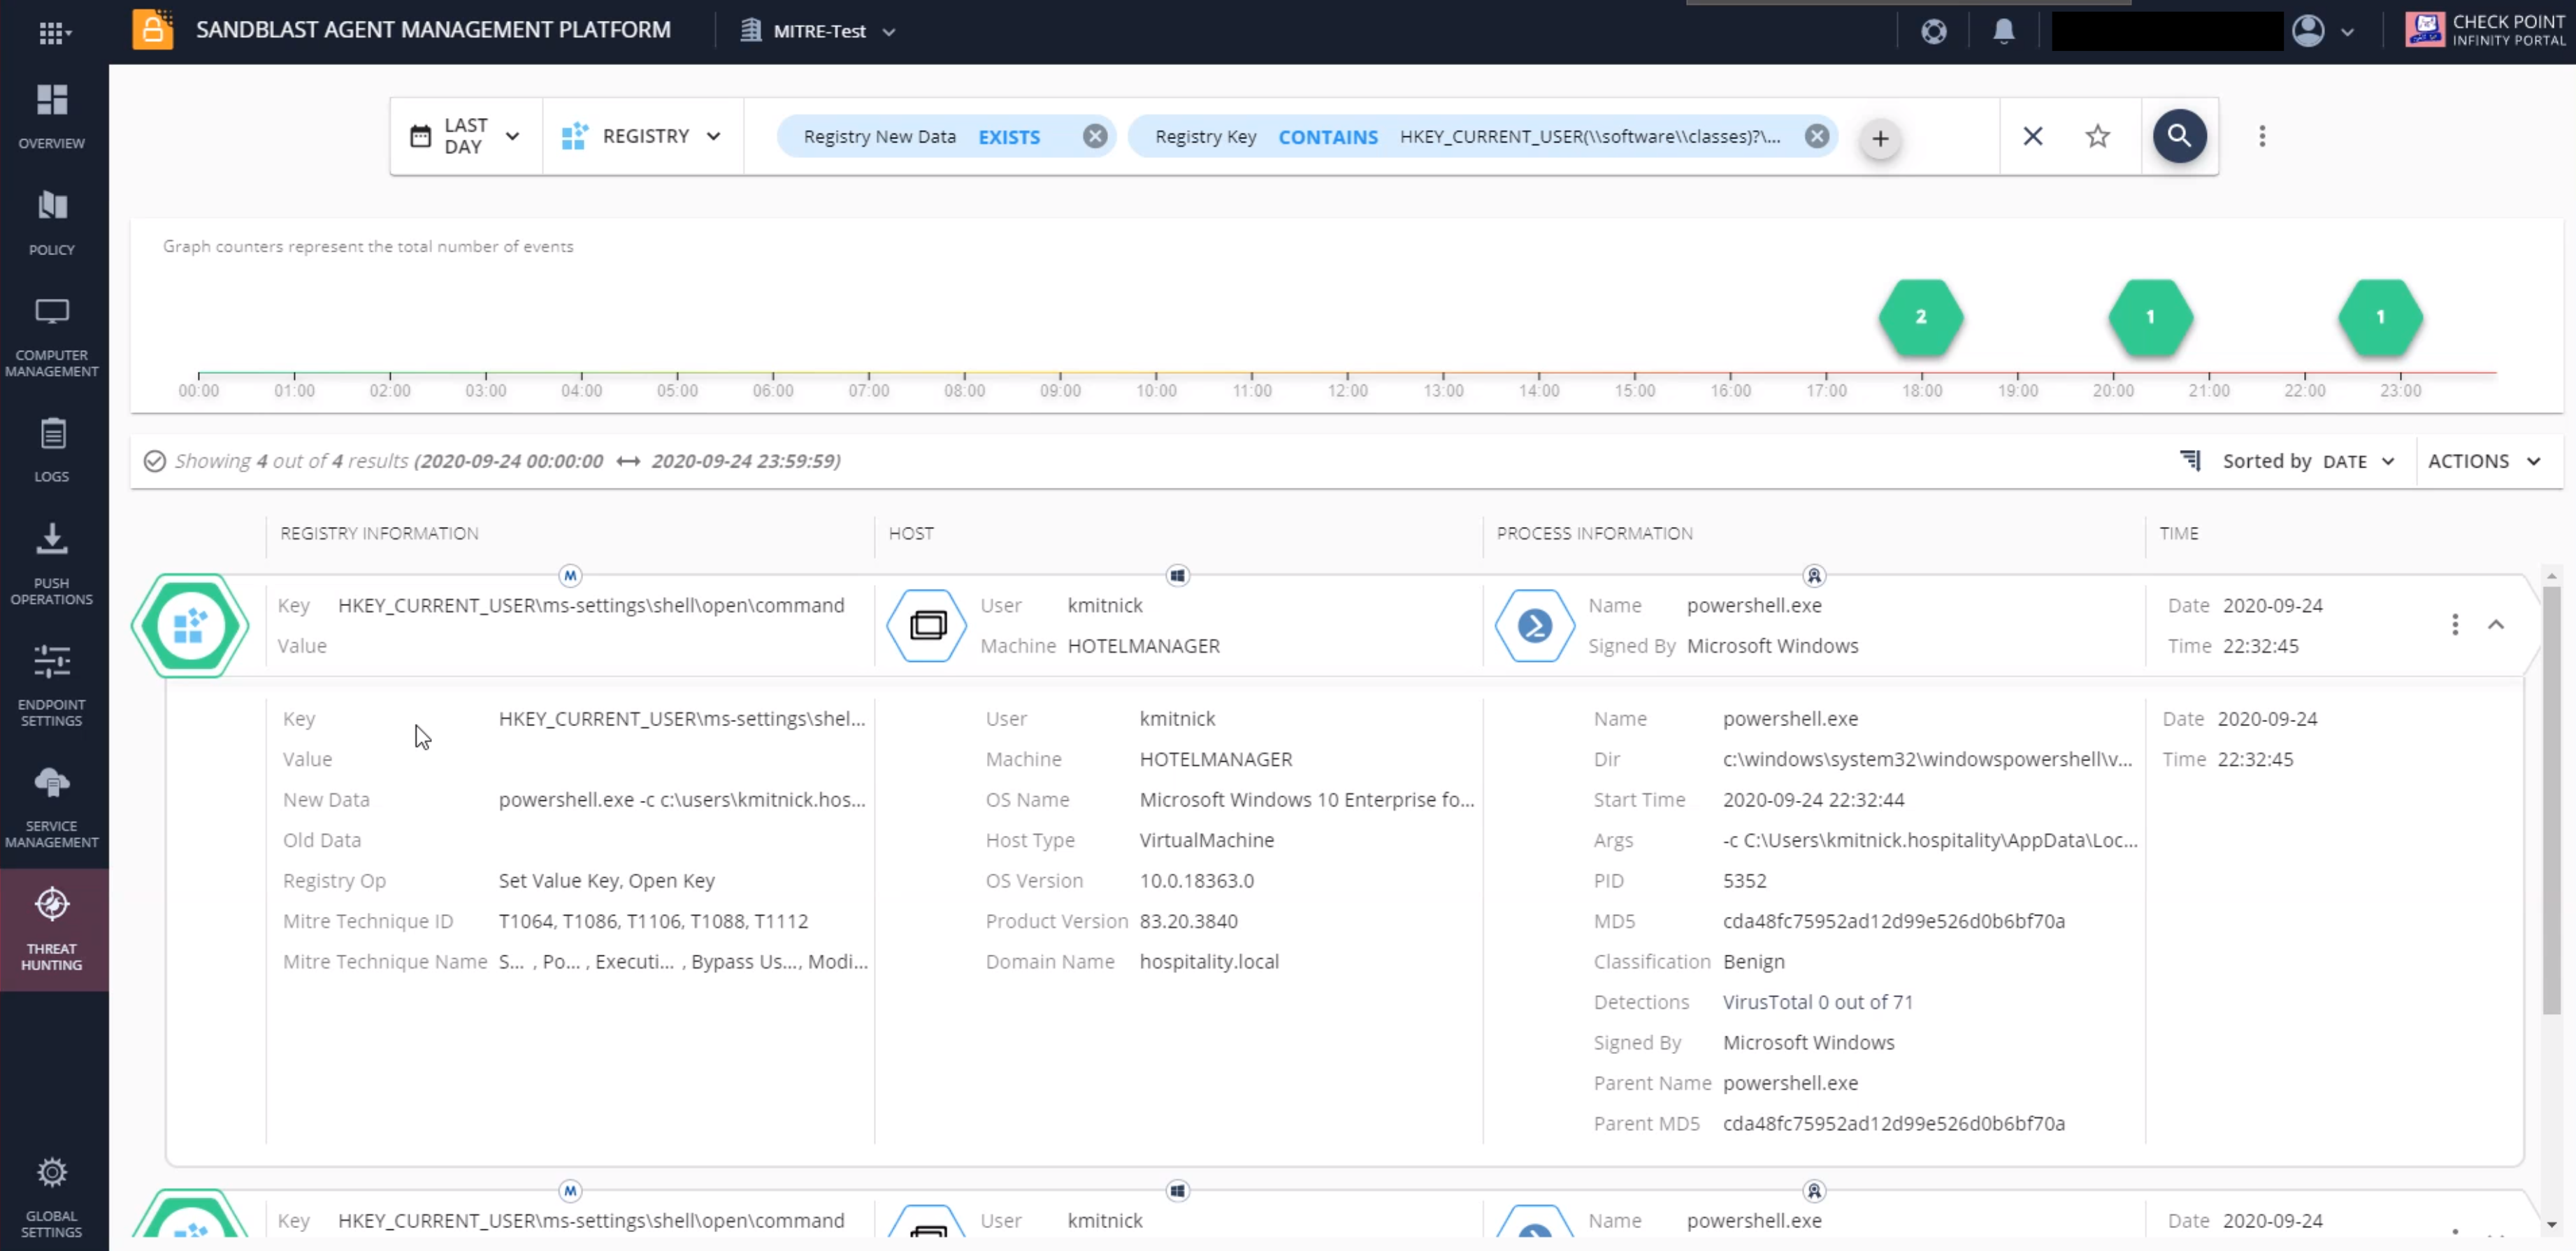The height and width of the screenshot is (1251, 2576).
Task: Click the EXISTS operator in filter chip
Action: point(1008,137)
